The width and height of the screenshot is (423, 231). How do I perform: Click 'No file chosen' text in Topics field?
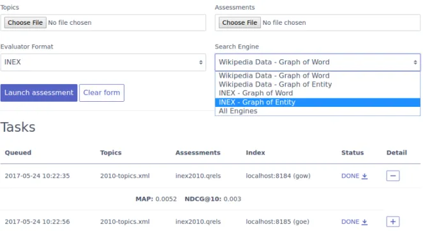pos(70,23)
